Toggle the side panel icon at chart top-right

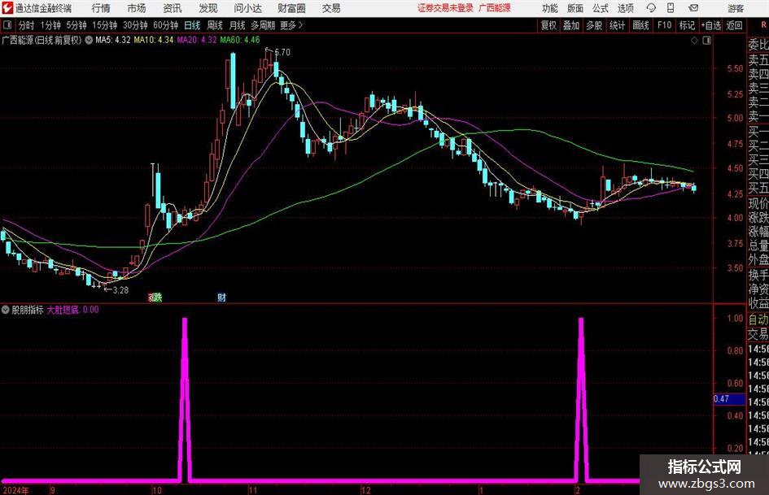coord(706,41)
